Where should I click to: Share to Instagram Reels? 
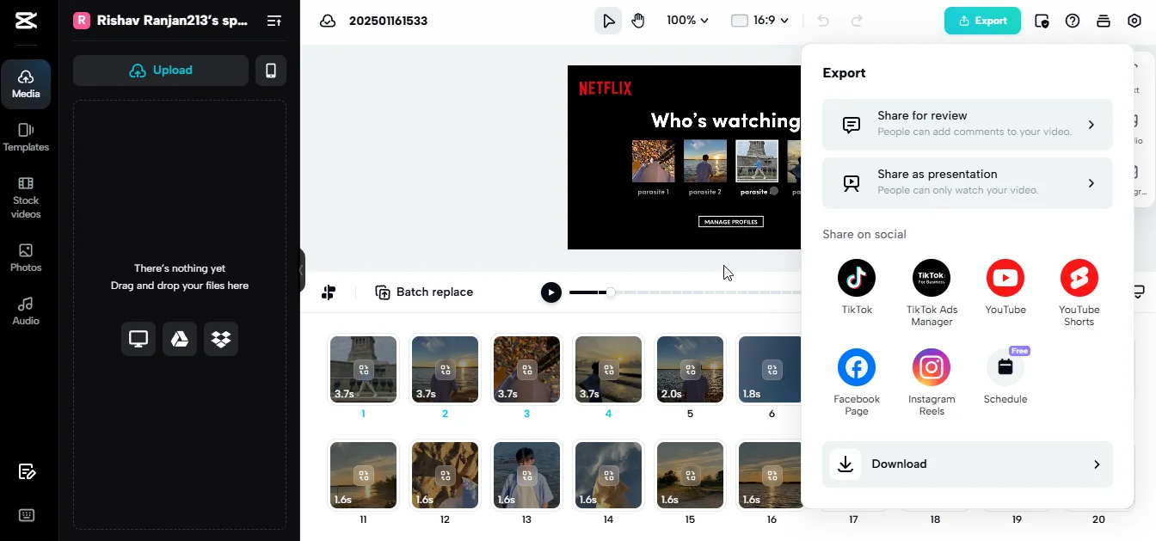[932, 383]
